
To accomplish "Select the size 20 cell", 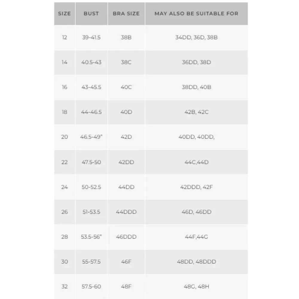I will click(65, 137).
